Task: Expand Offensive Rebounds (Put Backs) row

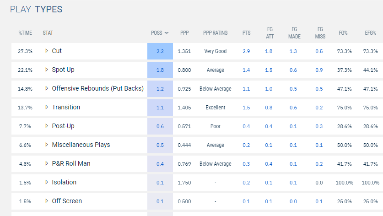Action: click(x=47, y=88)
